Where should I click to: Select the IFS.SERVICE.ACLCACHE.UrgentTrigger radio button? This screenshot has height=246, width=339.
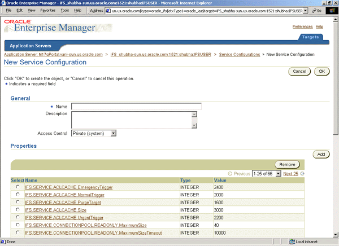[x=18, y=217]
